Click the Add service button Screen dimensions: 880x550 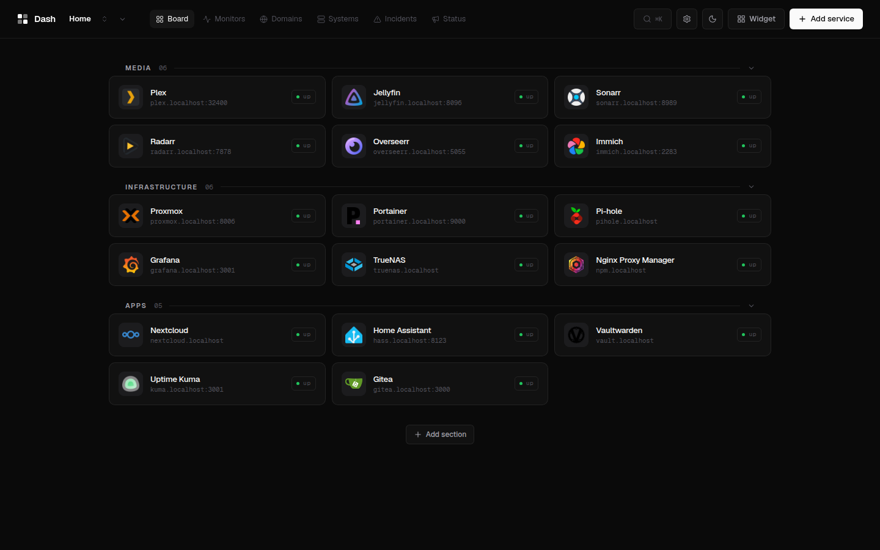(x=826, y=19)
